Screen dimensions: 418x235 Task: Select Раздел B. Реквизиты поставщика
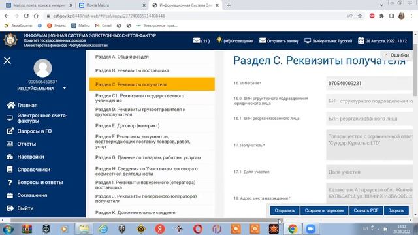click(152, 70)
